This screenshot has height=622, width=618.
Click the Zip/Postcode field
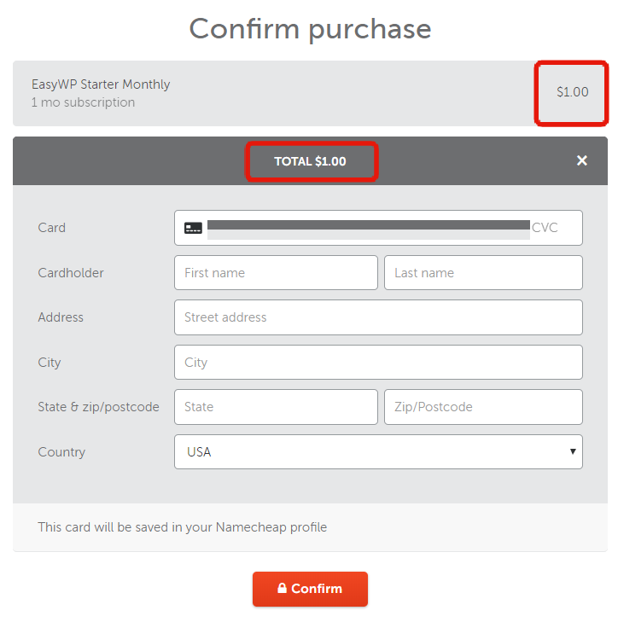(x=483, y=407)
